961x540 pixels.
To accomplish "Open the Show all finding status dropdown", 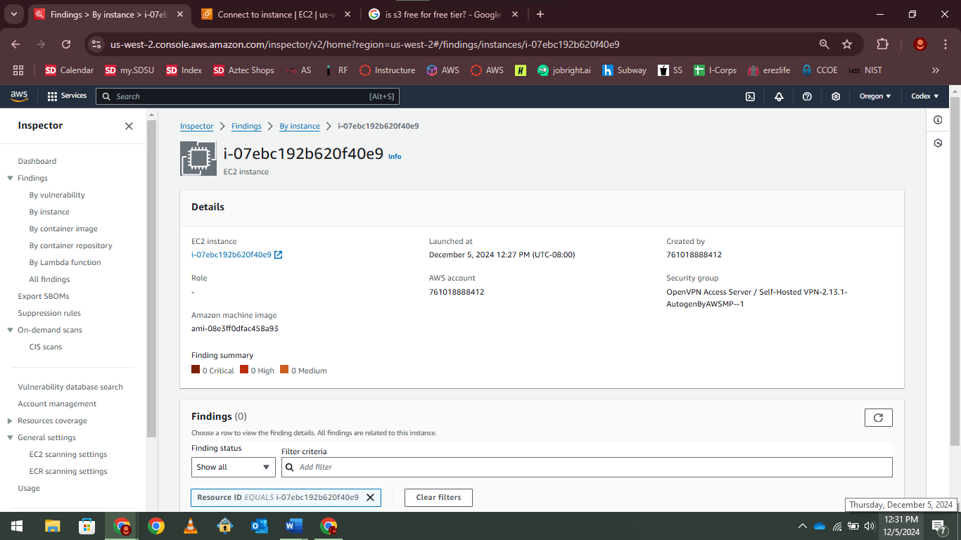I will [x=233, y=467].
